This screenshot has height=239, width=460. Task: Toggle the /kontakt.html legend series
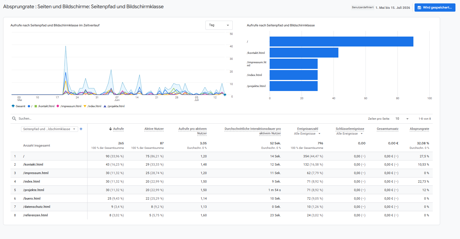[44, 106]
